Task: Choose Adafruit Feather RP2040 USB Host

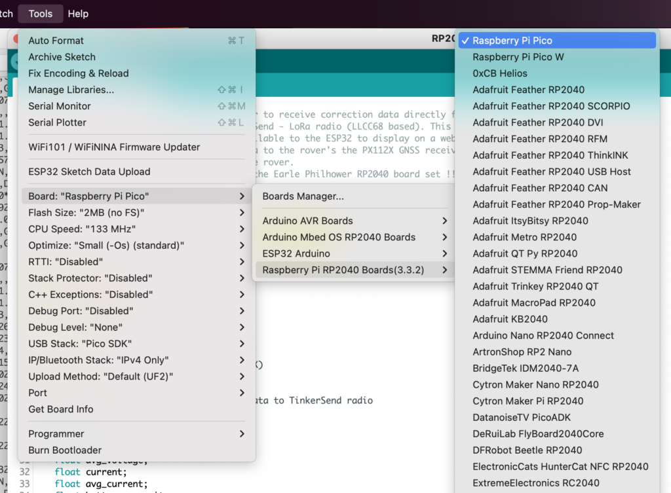Action: [x=557, y=172]
